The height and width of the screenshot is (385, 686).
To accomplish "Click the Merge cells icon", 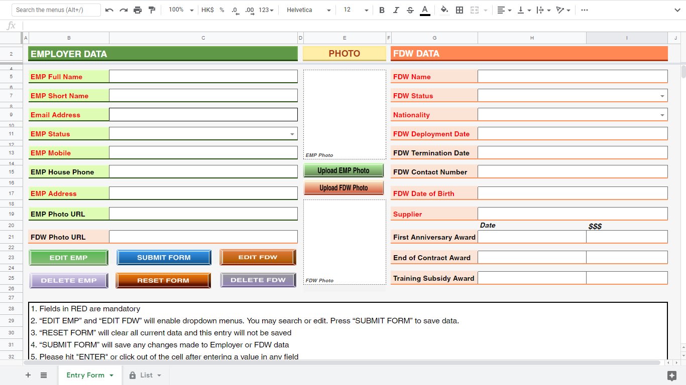I will click(x=475, y=10).
